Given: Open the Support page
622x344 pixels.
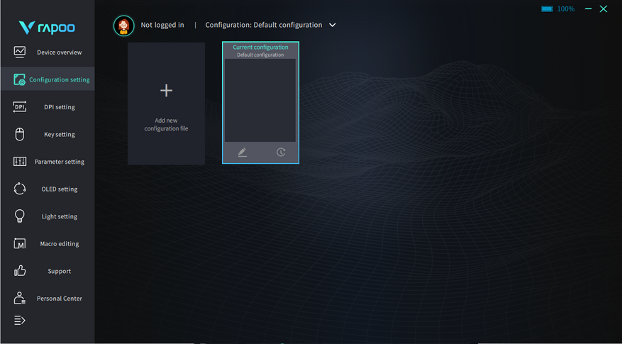Looking at the screenshot, I should pyautogui.click(x=60, y=272).
